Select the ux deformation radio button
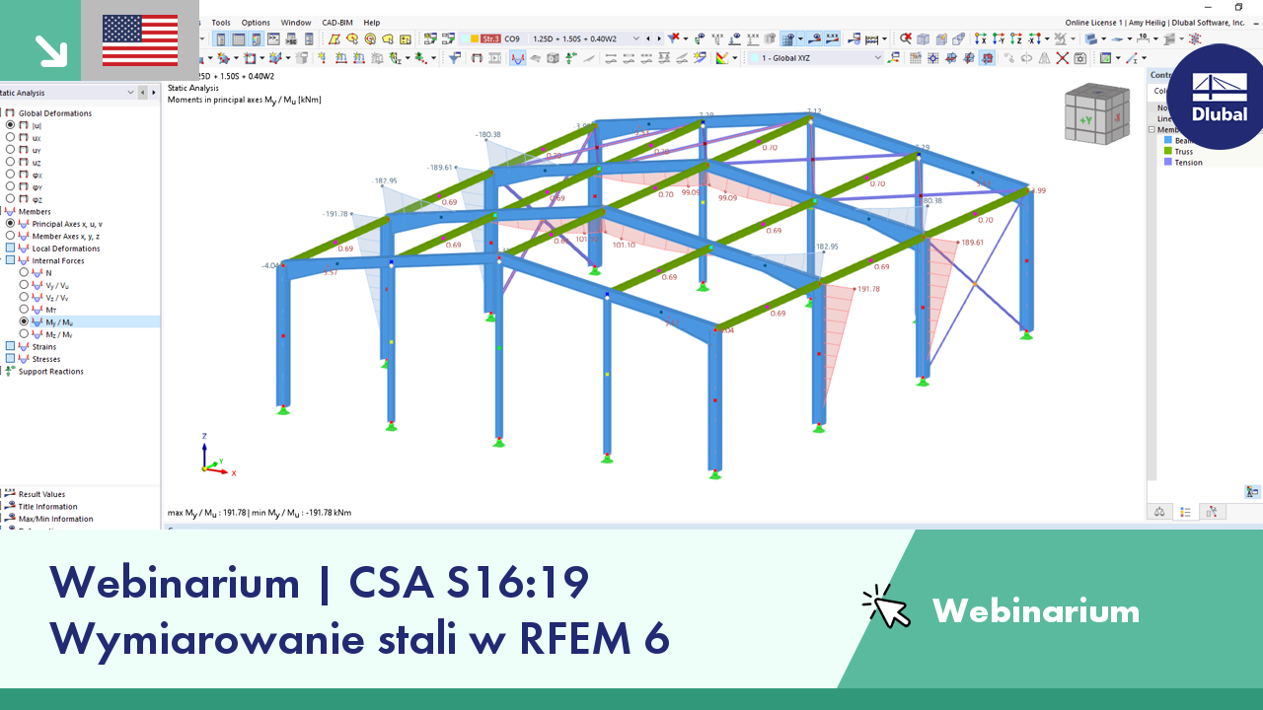 pyautogui.click(x=11, y=137)
